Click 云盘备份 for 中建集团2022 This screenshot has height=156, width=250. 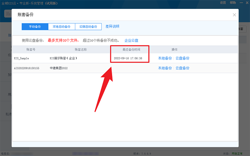coord(182,68)
